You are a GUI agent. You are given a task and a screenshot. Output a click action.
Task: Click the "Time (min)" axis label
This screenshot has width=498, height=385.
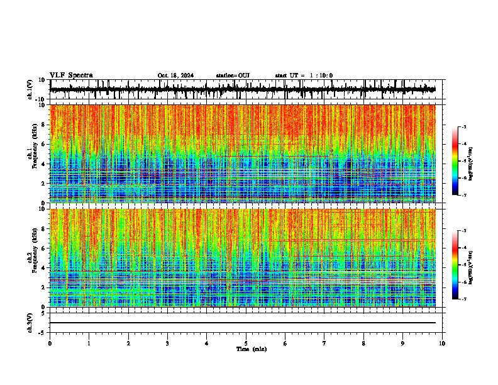tap(252, 349)
